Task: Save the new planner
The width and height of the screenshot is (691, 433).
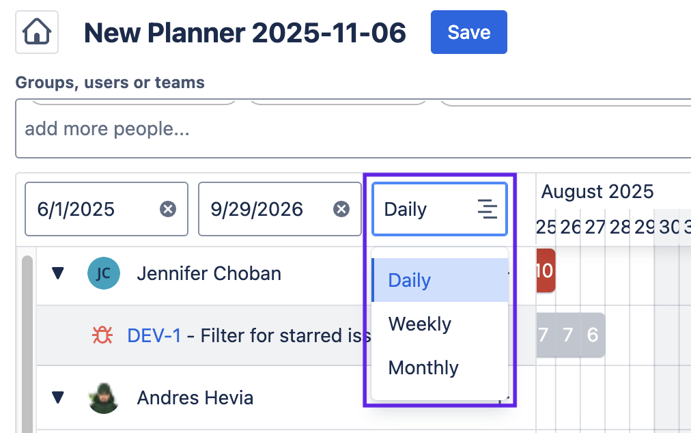Action: (468, 32)
